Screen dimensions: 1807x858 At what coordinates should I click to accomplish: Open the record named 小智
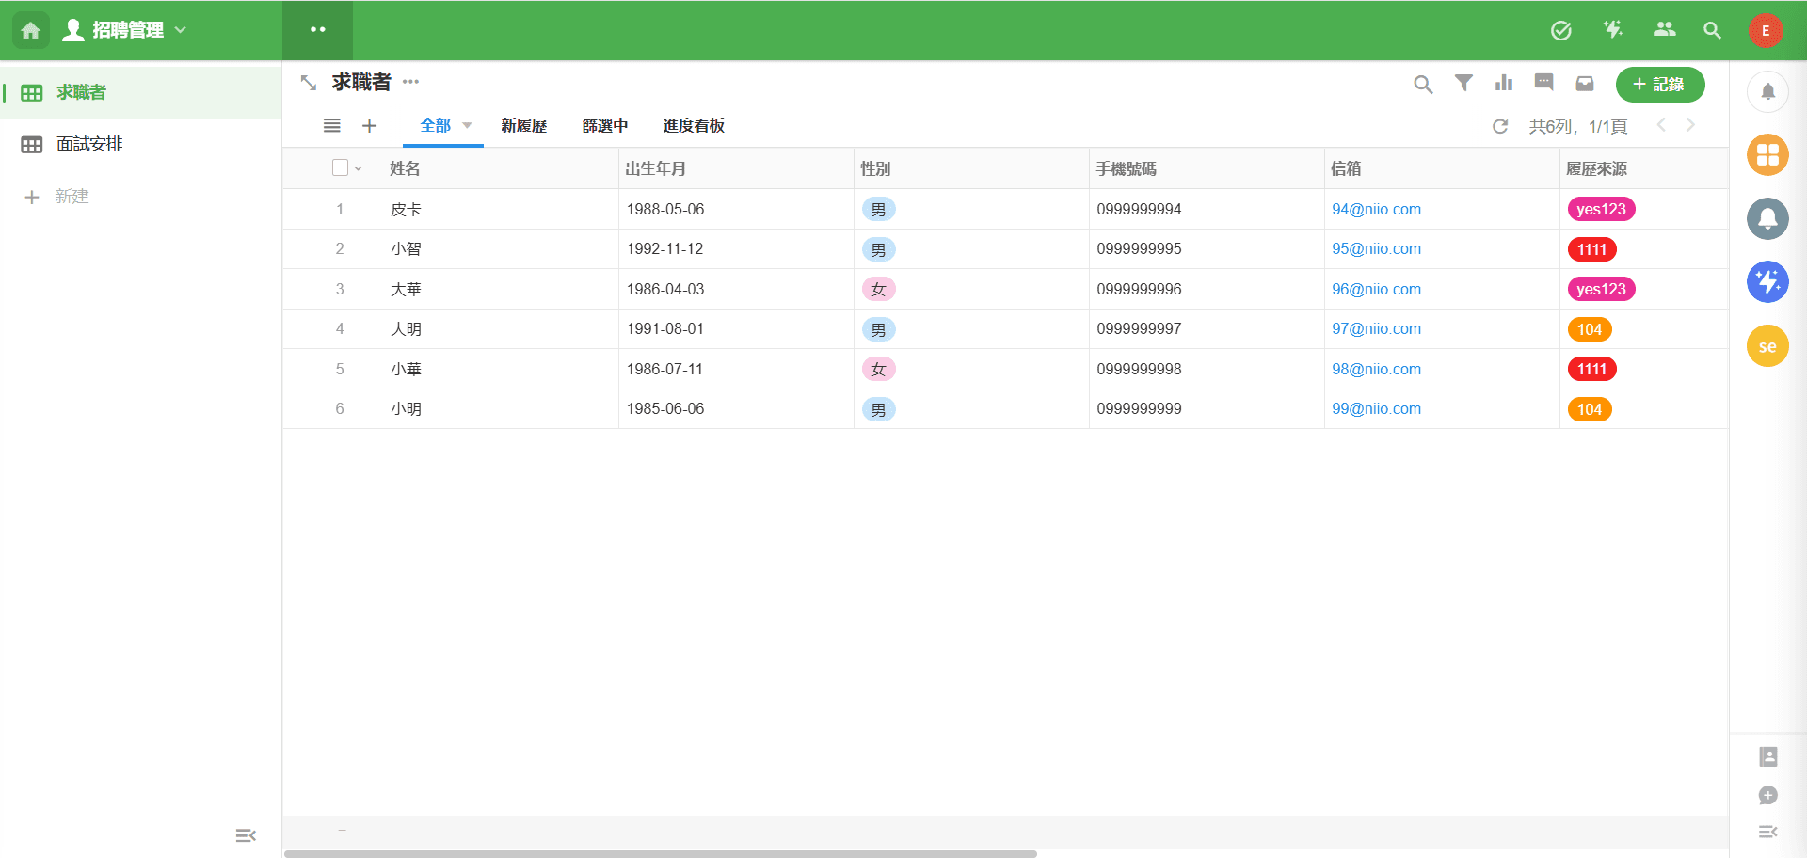pos(407,248)
